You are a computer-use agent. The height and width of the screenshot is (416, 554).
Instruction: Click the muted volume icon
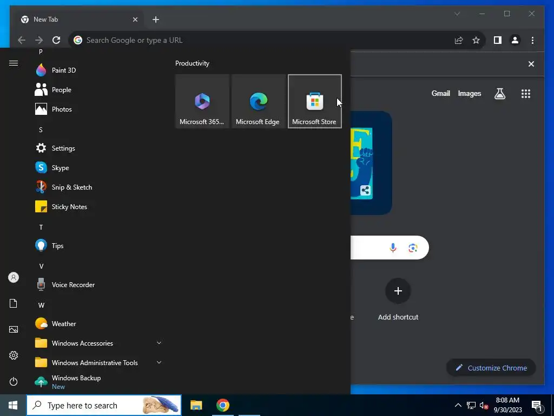pyautogui.click(x=483, y=405)
